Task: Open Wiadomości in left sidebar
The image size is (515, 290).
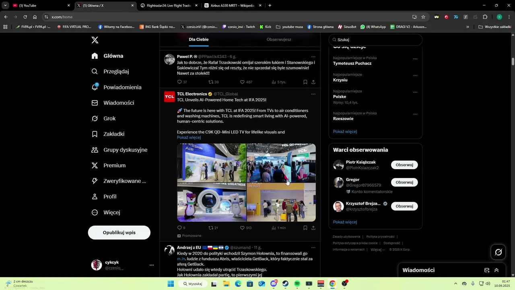Action: tap(113, 103)
